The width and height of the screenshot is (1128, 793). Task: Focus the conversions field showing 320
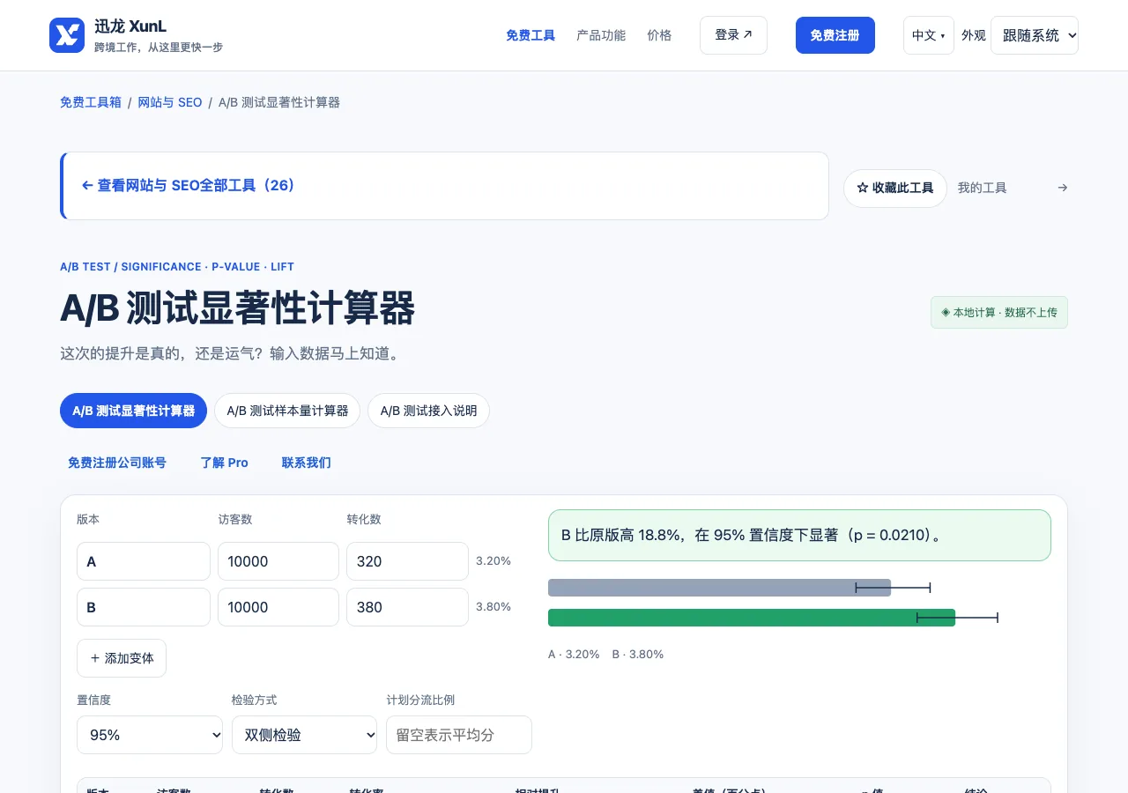[x=407, y=561]
